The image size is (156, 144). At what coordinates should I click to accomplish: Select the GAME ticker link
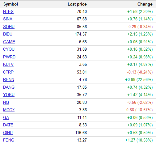[x=9, y=42]
